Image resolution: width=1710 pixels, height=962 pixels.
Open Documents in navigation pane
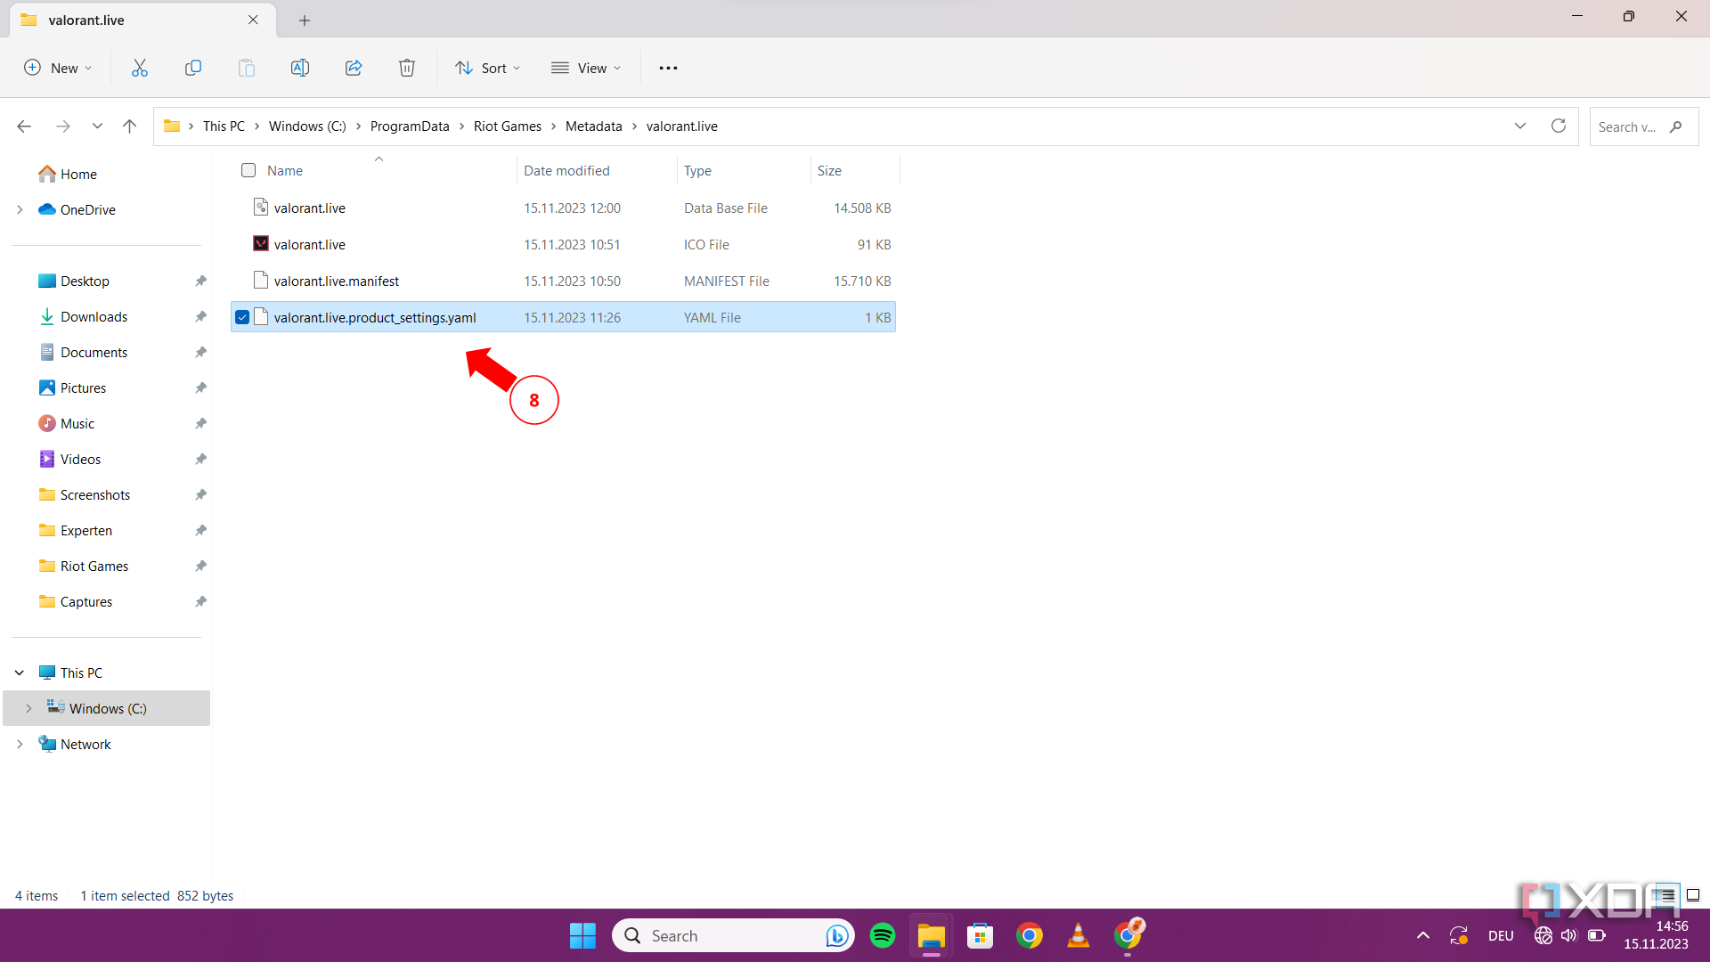(x=94, y=353)
